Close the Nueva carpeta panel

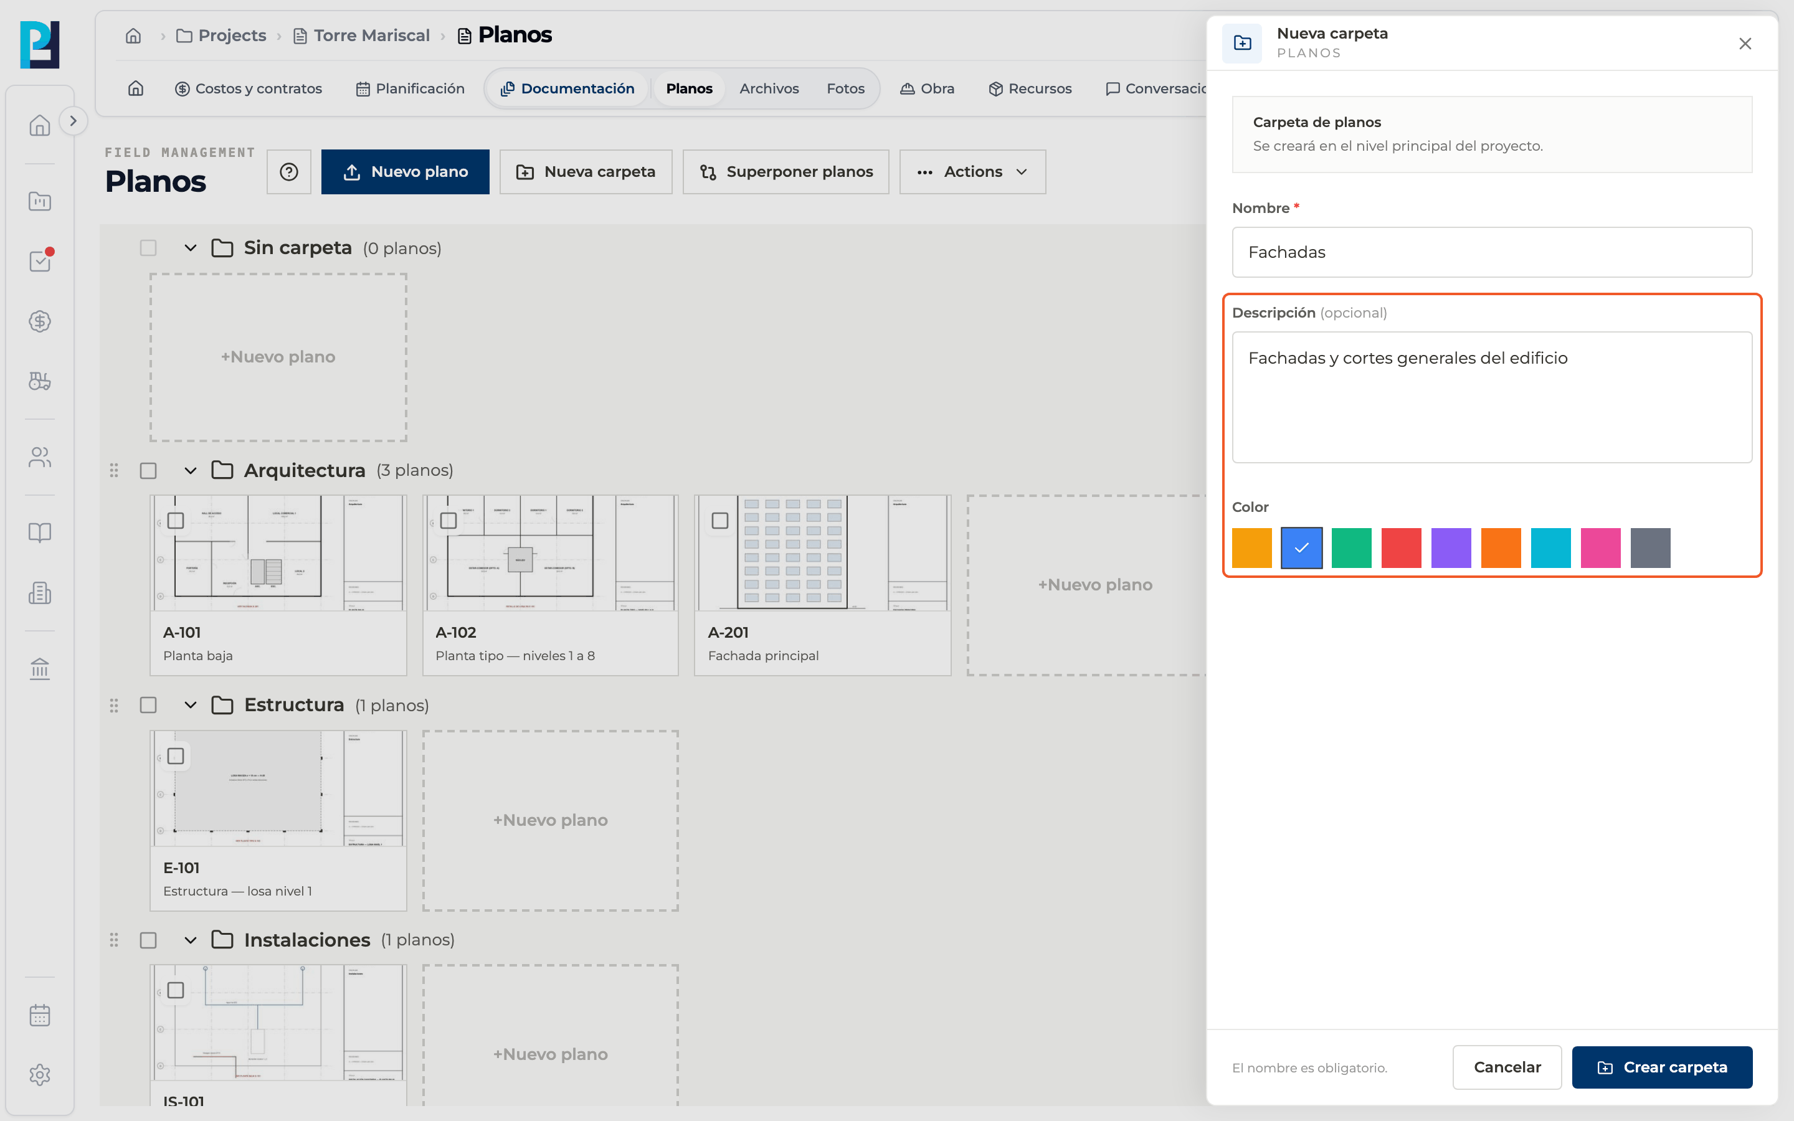(x=1745, y=44)
